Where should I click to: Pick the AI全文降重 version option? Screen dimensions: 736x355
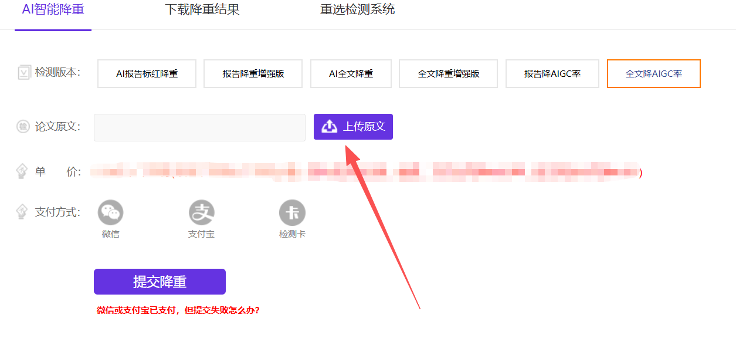351,74
